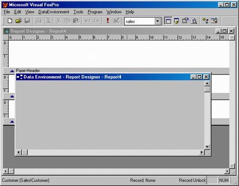
Task: Open the DataEnvironment menu
Action: tap(54, 12)
